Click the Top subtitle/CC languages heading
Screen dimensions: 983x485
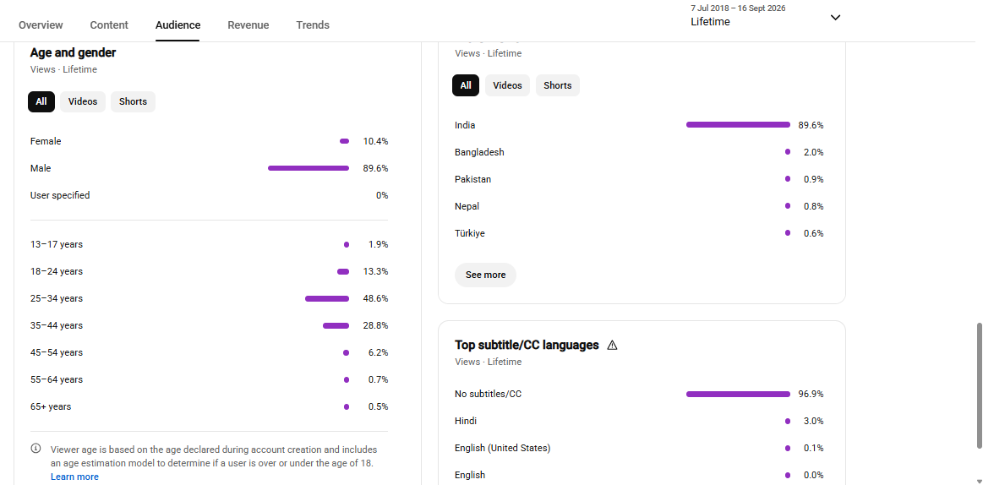pyautogui.click(x=527, y=346)
